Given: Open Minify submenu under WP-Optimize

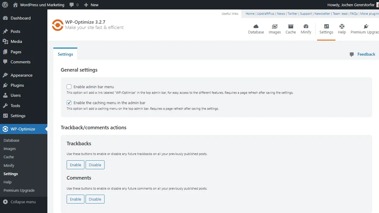Looking at the screenshot, I should click(x=9, y=165).
